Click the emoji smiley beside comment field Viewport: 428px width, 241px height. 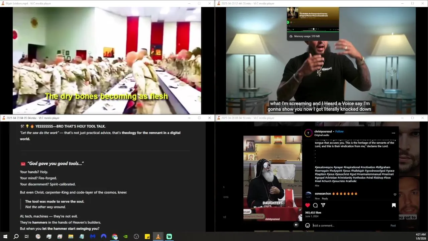click(308, 225)
